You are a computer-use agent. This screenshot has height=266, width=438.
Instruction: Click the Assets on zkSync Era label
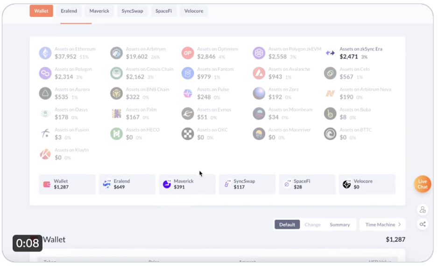click(361, 49)
